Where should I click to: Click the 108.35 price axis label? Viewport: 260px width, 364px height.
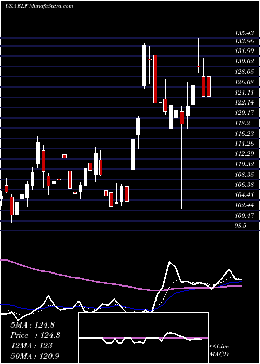click(x=244, y=175)
